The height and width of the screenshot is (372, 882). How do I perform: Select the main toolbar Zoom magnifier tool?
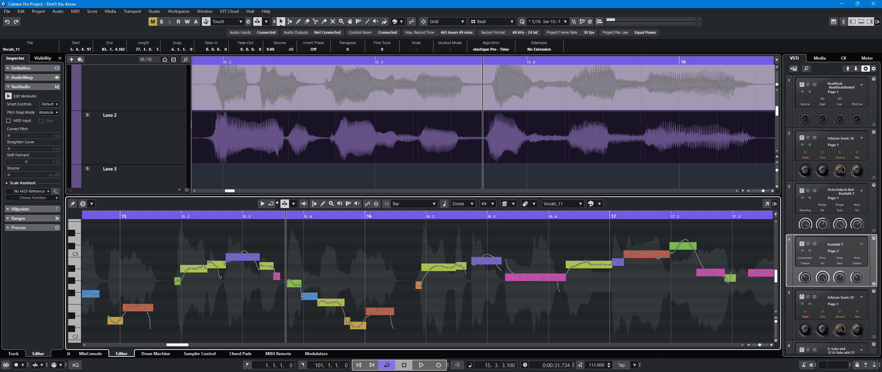[341, 21]
